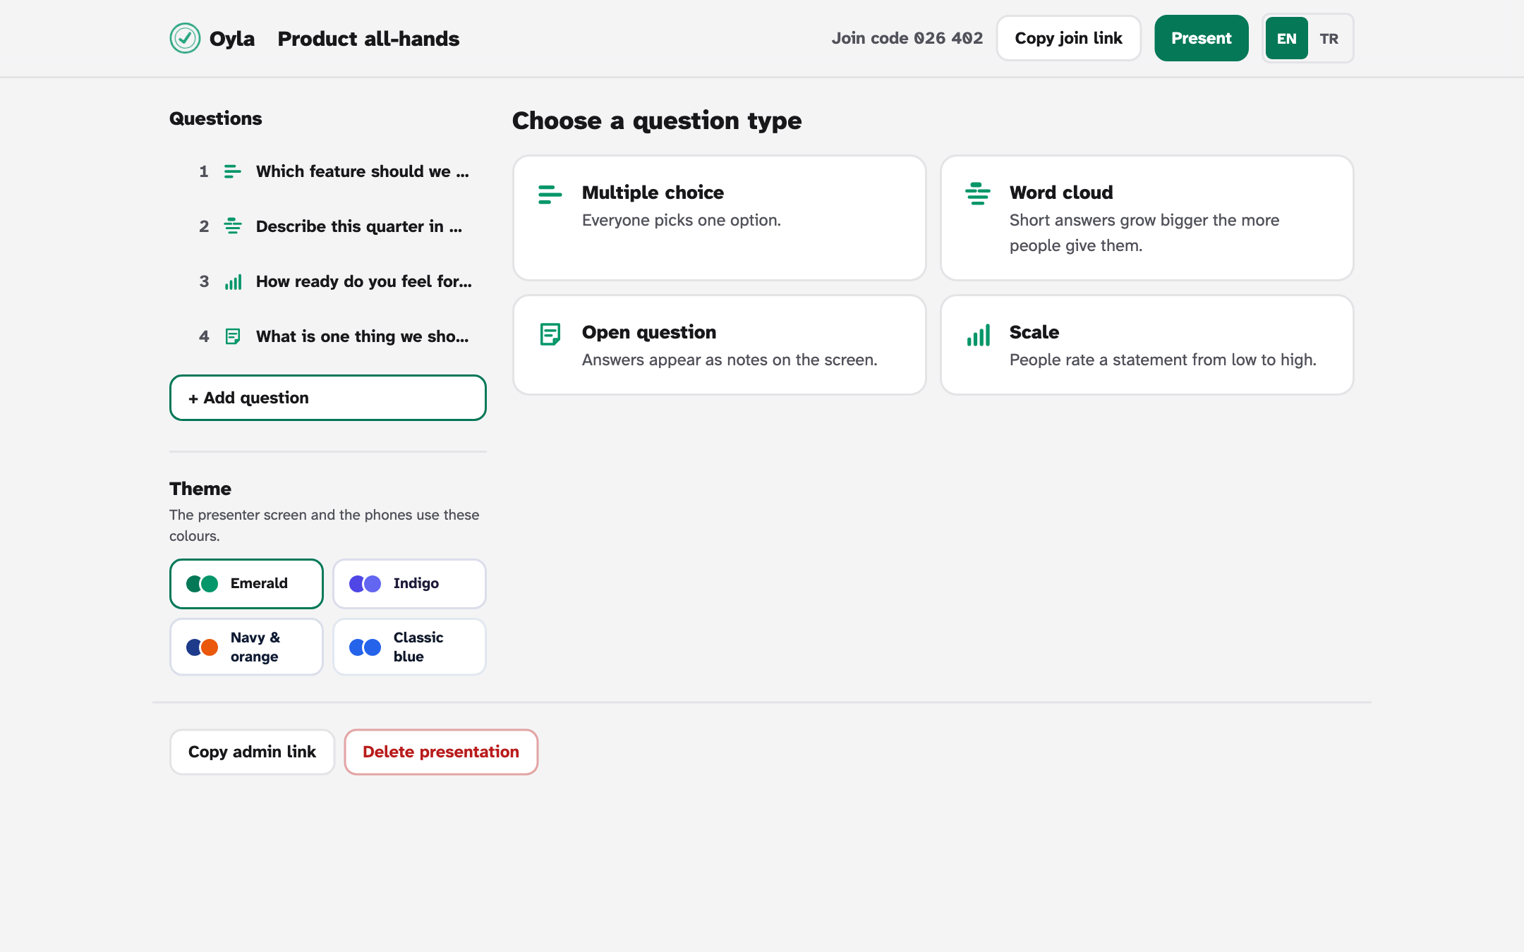This screenshot has height=952, width=1524.
Task: Click the 'Product all-hands' presentation title
Action: (368, 39)
